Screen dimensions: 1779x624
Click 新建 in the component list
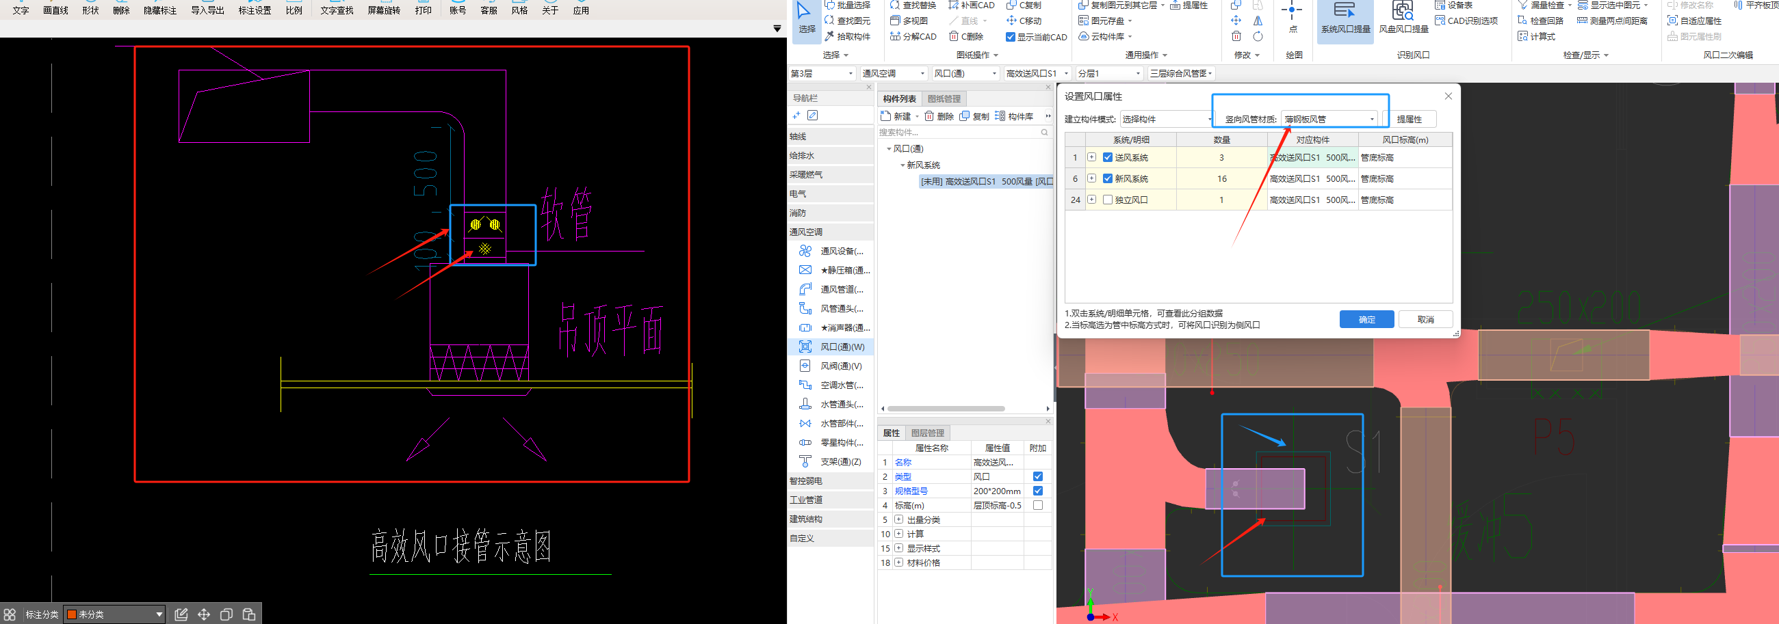coord(896,116)
